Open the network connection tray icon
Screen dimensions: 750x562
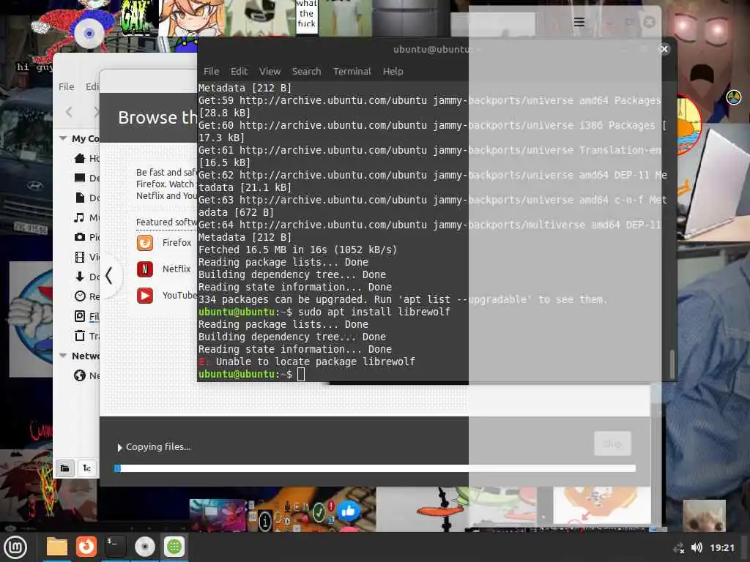[679, 548]
